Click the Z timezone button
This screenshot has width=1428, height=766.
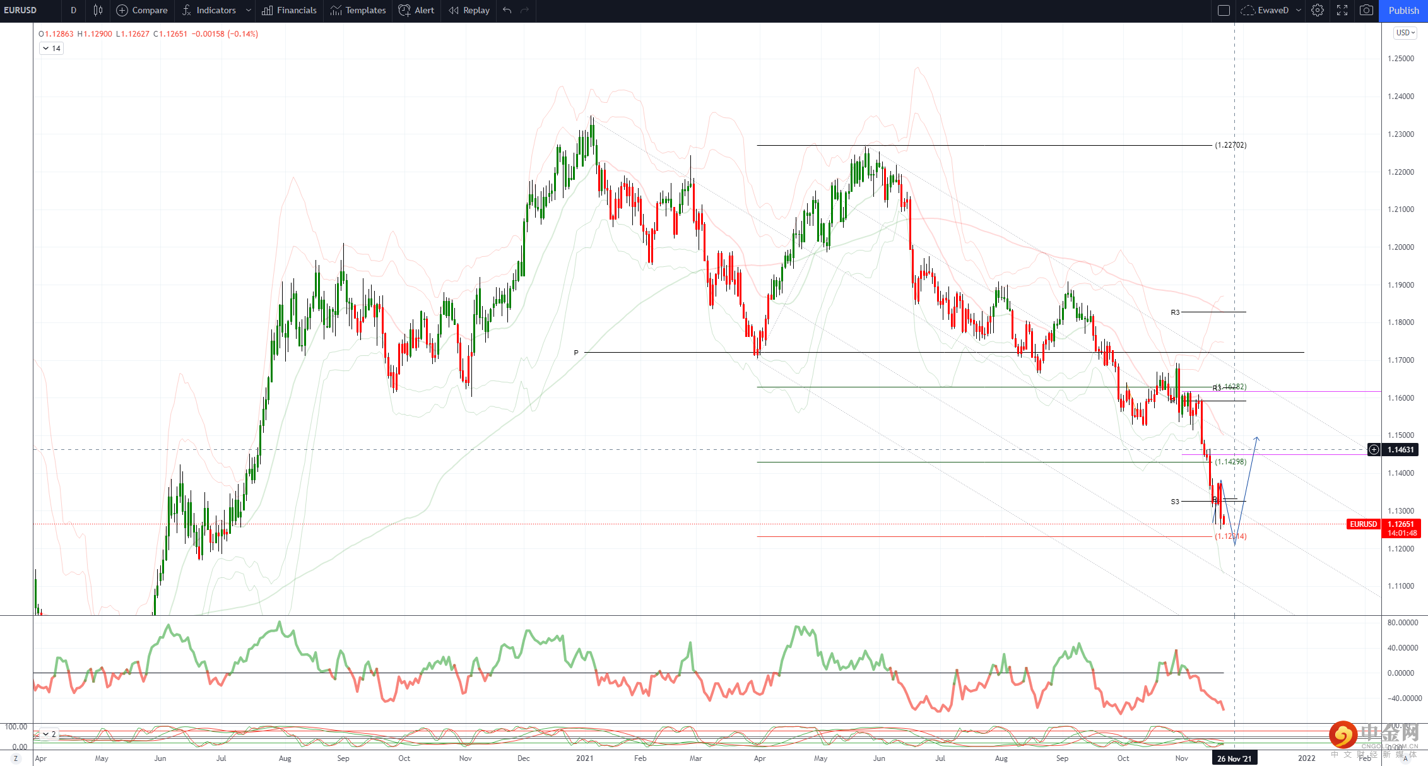[x=16, y=758]
